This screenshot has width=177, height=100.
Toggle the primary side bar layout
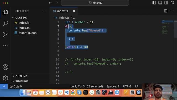tap(154, 3)
